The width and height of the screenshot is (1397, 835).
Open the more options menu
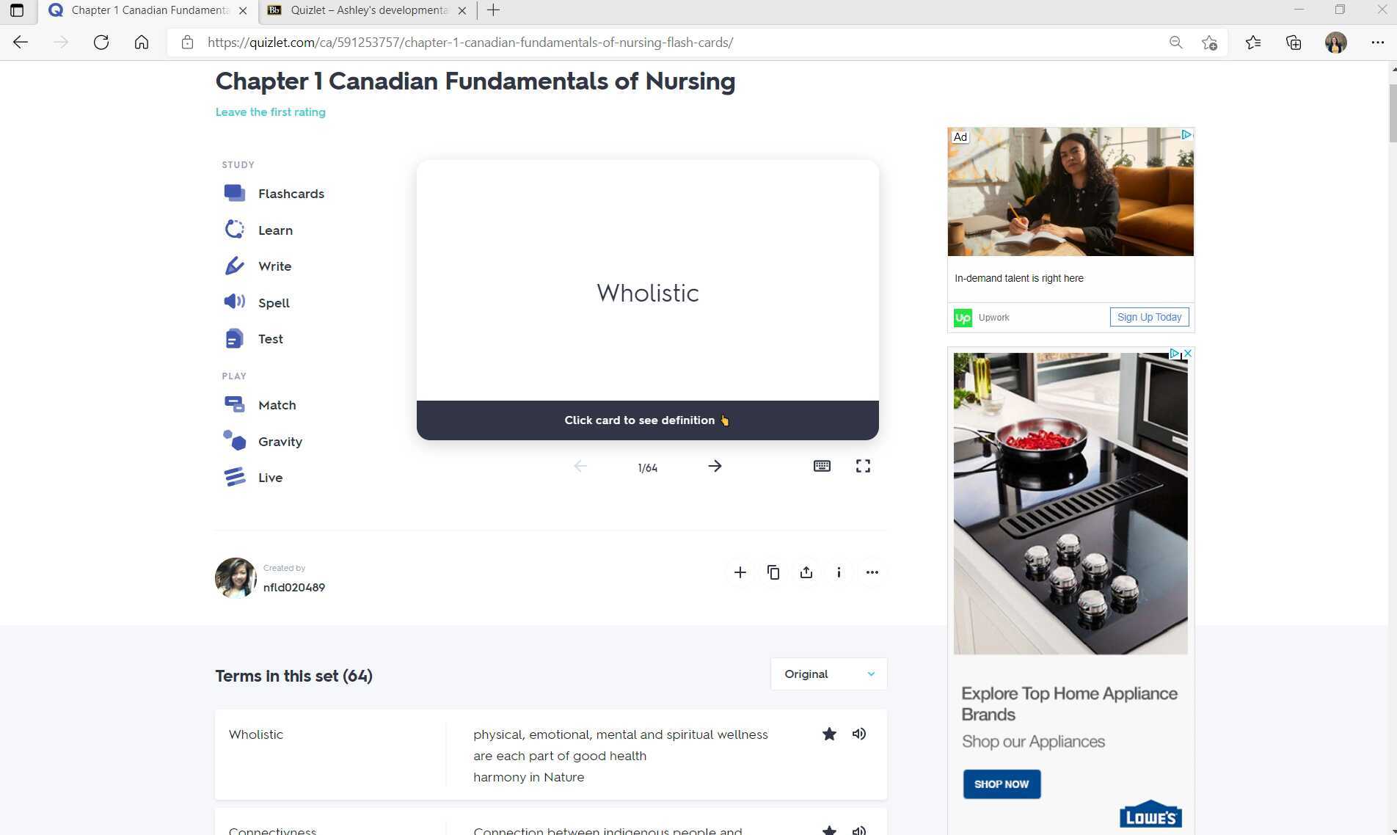tap(872, 572)
